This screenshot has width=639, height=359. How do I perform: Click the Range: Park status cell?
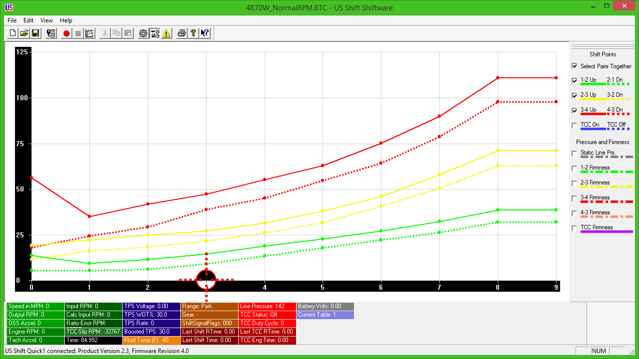click(209, 306)
